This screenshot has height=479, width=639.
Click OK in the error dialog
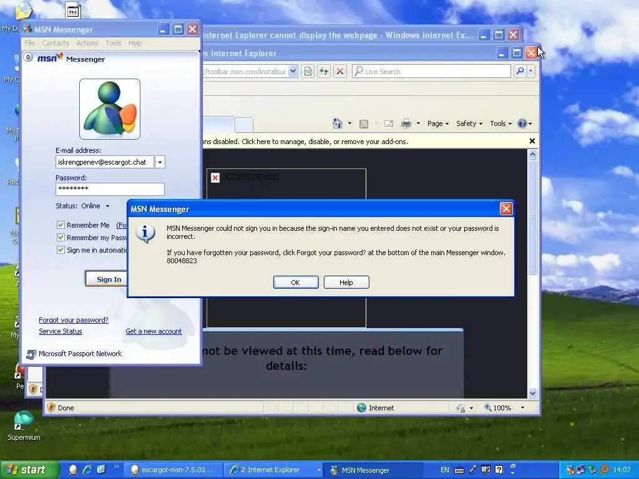click(296, 283)
